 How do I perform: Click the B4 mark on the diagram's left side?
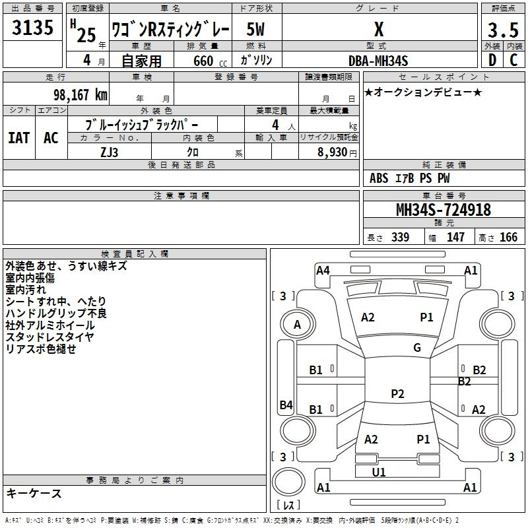(286, 405)
